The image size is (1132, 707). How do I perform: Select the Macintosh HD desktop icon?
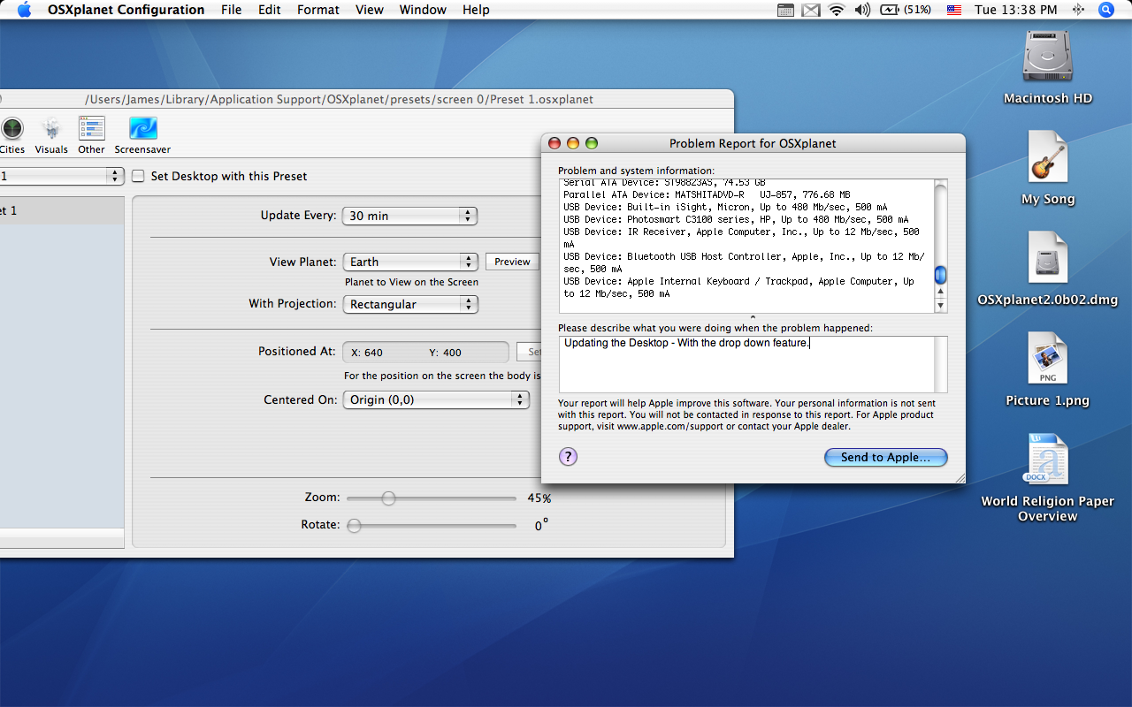pos(1048,67)
